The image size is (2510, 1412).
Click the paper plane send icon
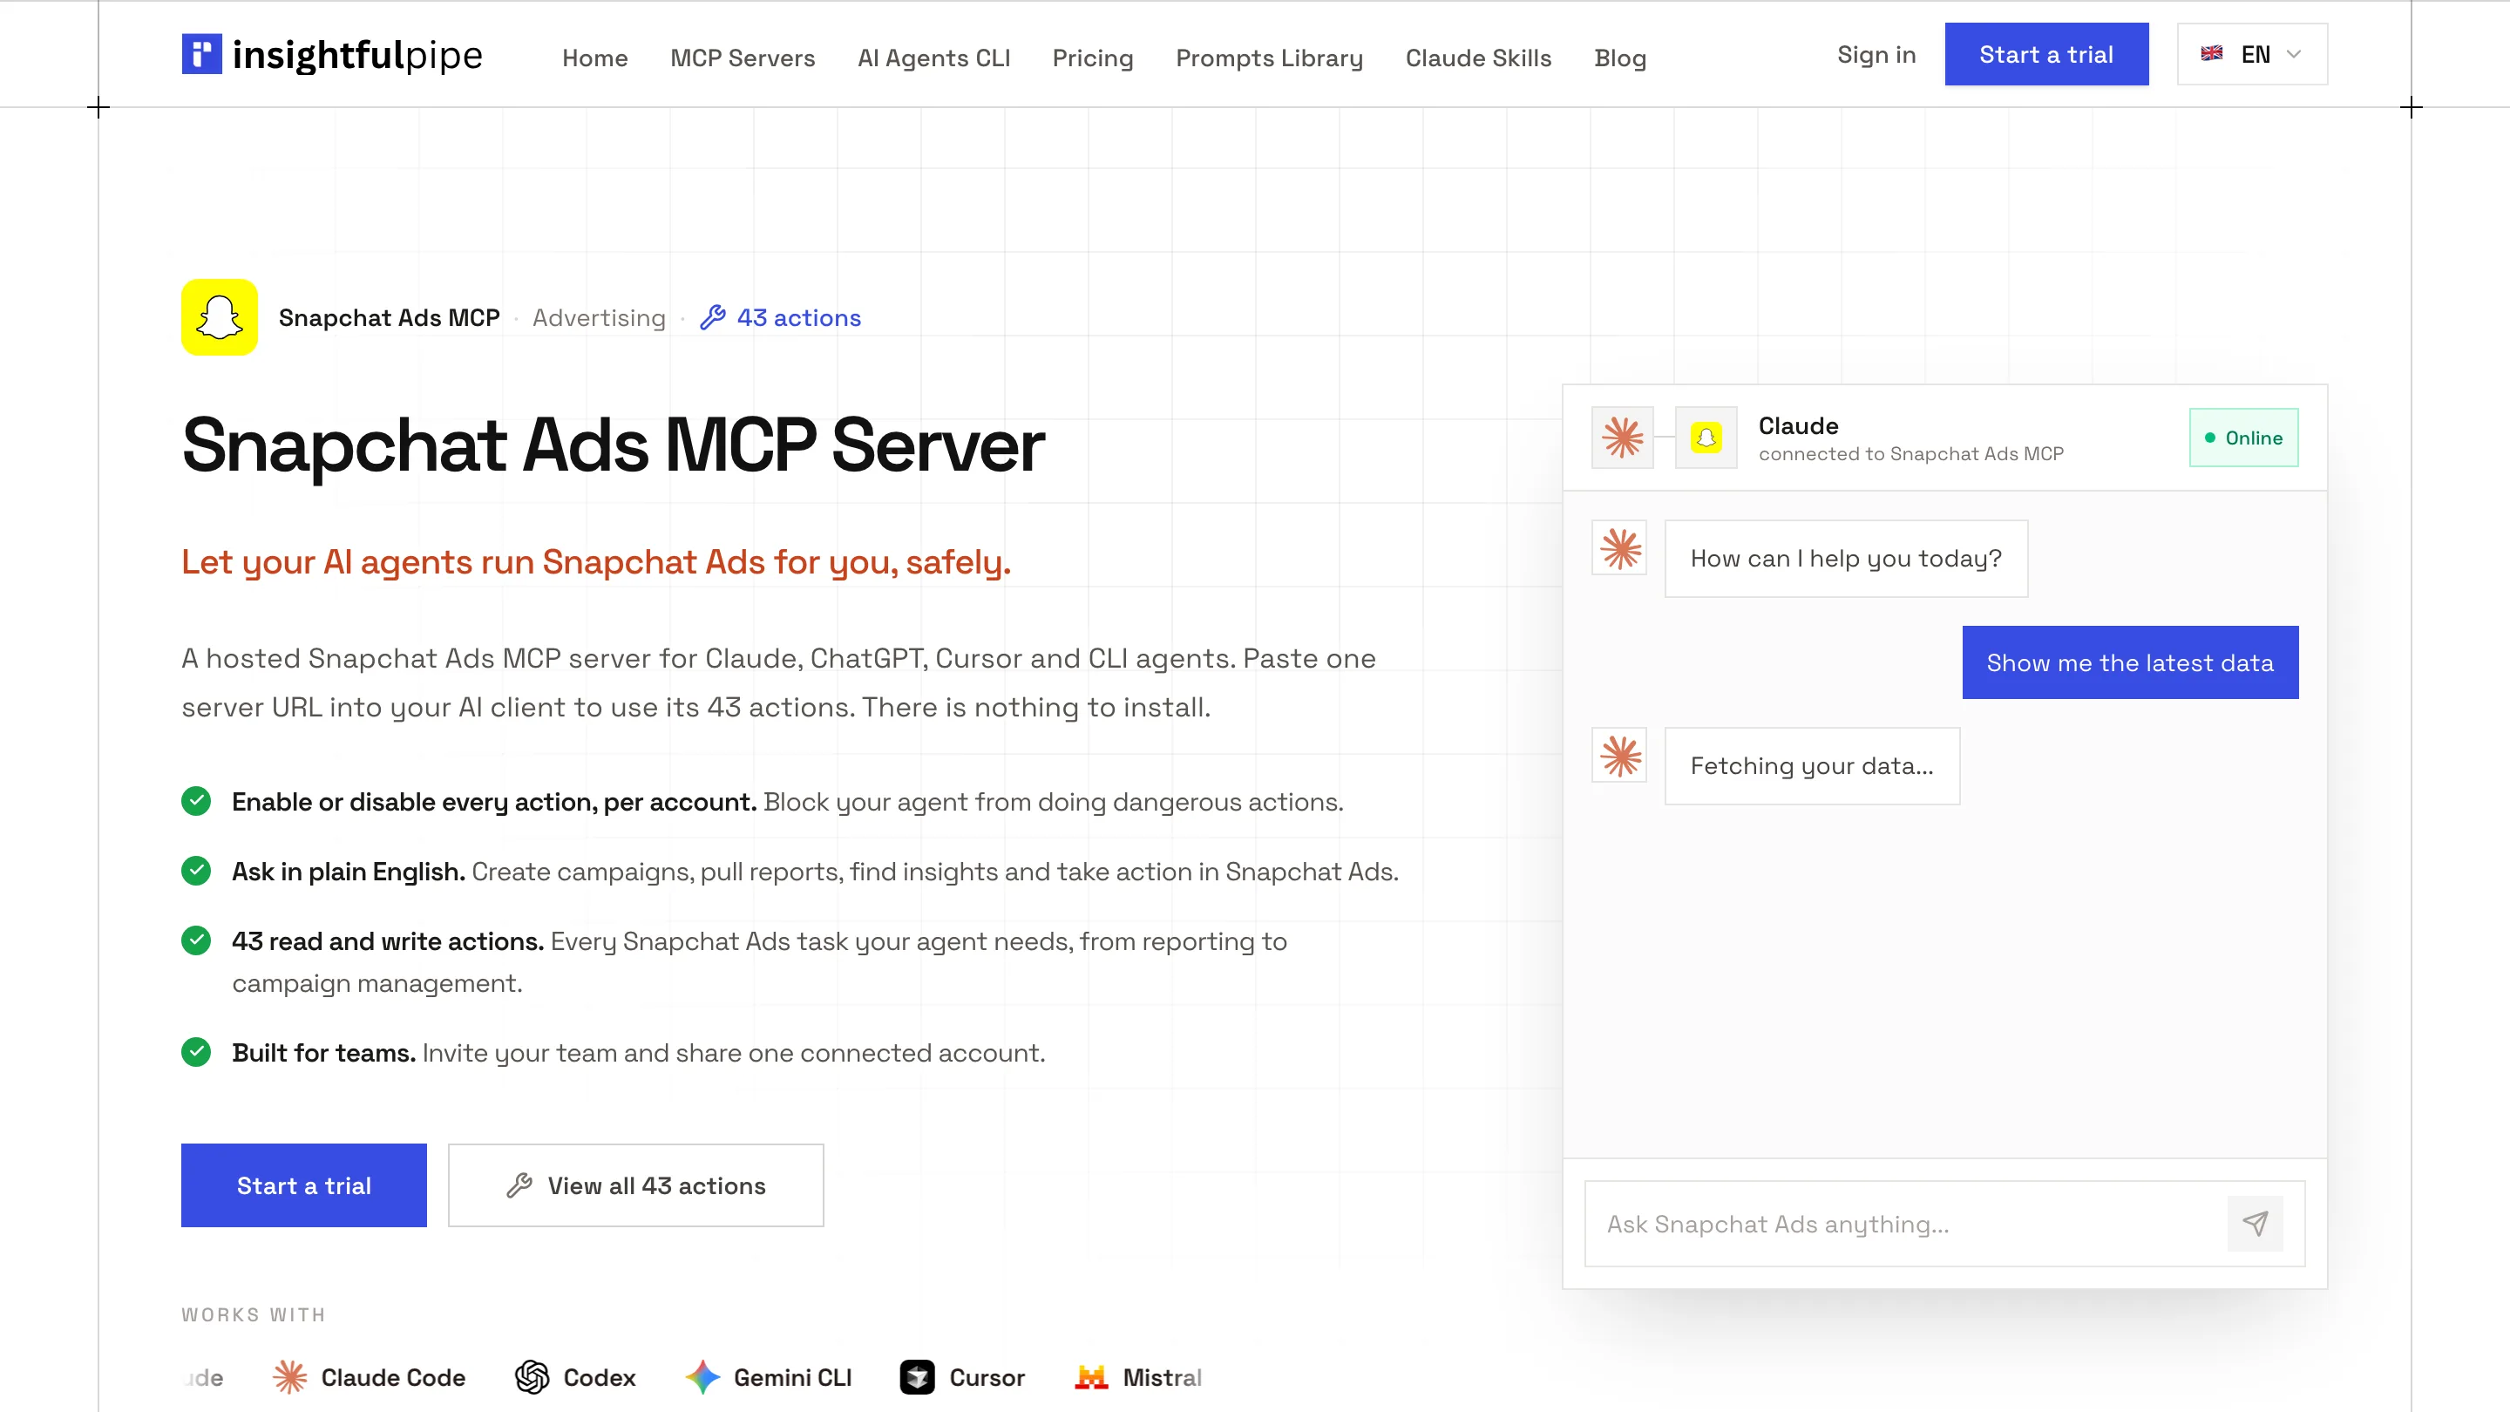pos(2256,1224)
